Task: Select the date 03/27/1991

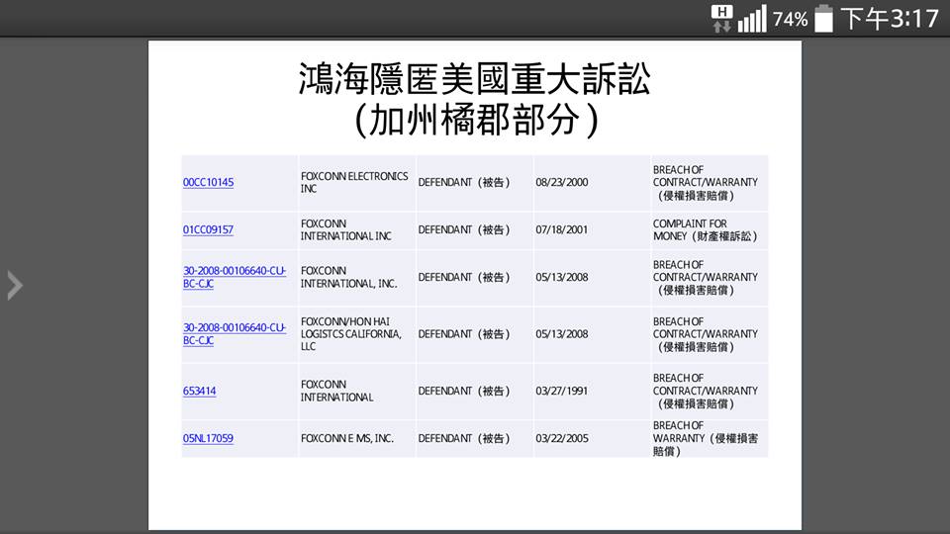Action: click(562, 391)
